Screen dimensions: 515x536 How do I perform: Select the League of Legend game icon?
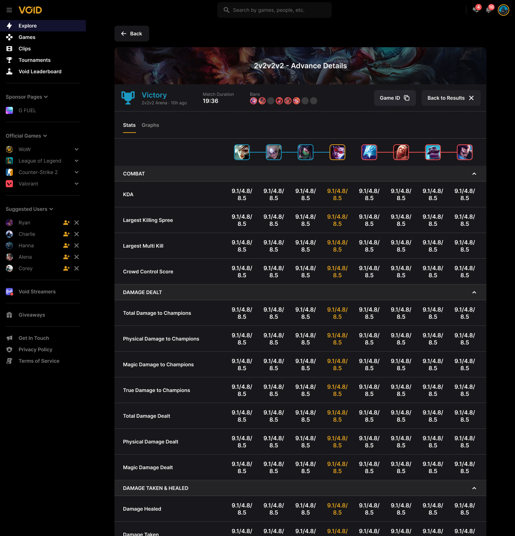(9, 161)
